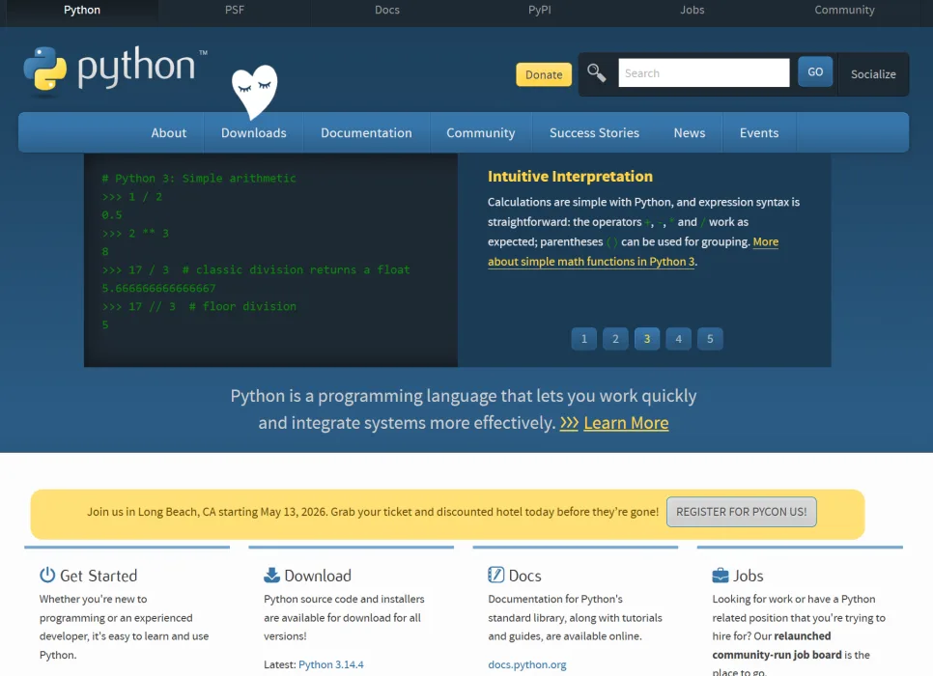Click the Python logo
This screenshot has width=933, height=676.
point(115,70)
